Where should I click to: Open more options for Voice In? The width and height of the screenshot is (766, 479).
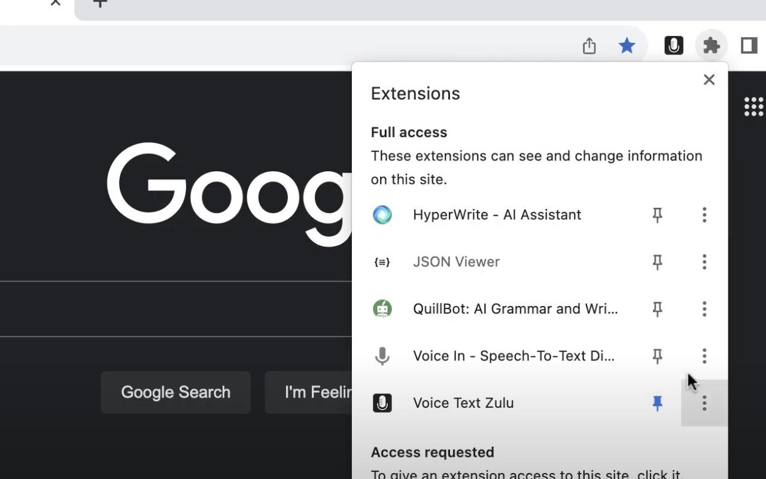point(704,356)
